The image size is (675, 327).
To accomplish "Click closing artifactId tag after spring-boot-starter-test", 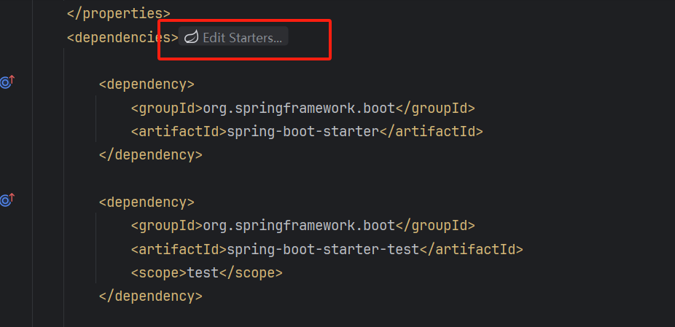I will (471, 249).
